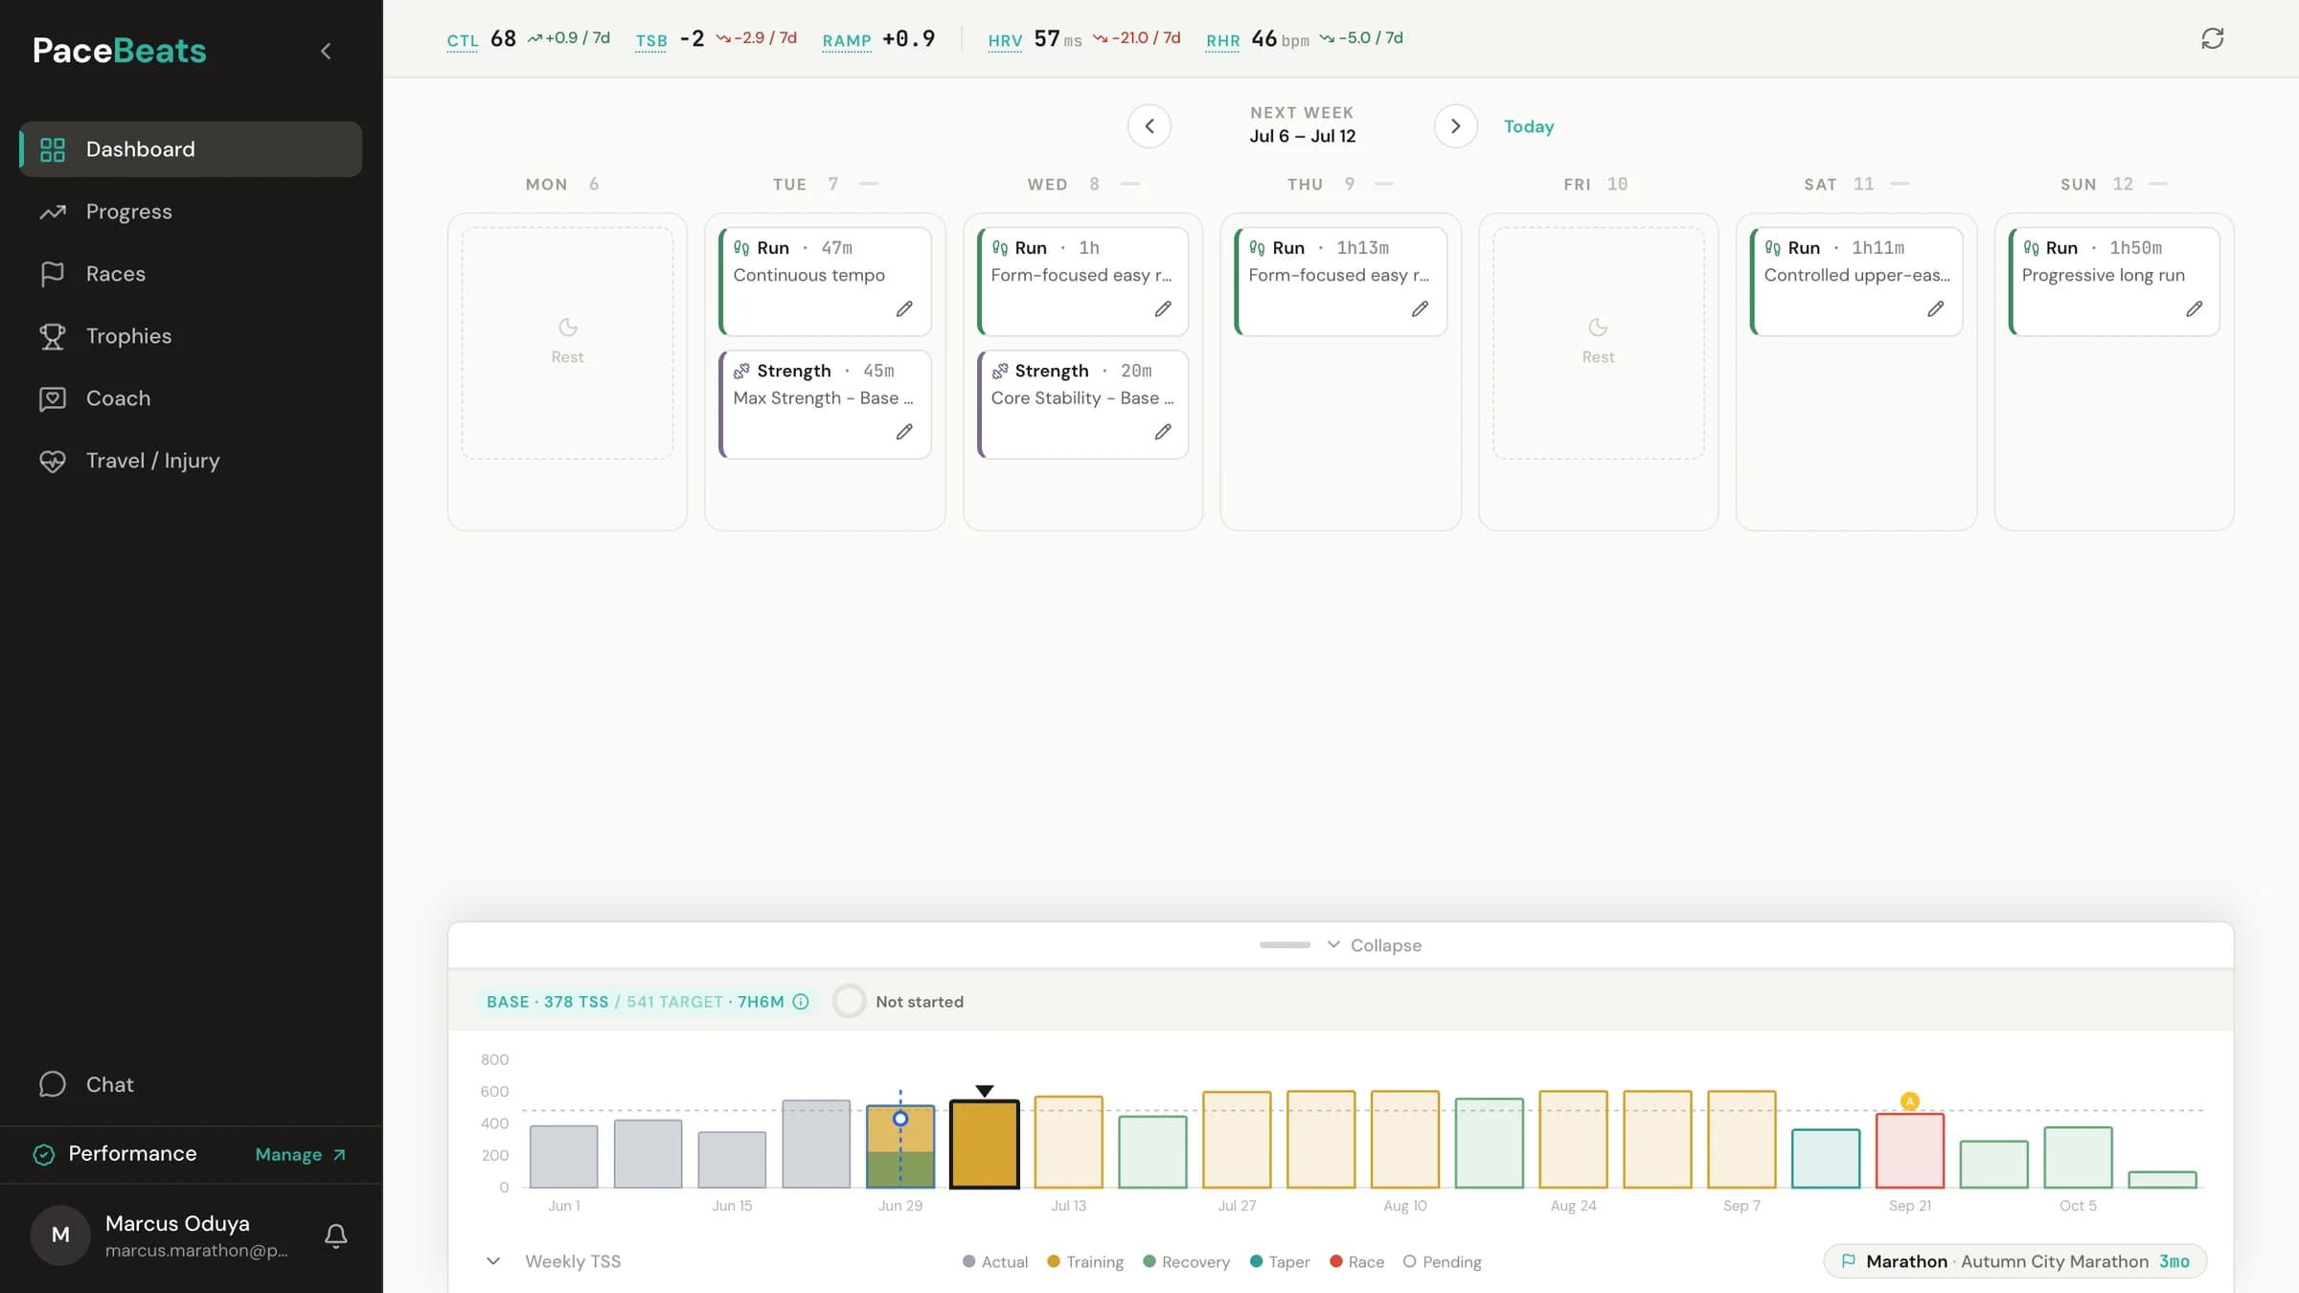Click the Manage performance link
The image size is (2299, 1293).
(x=300, y=1154)
